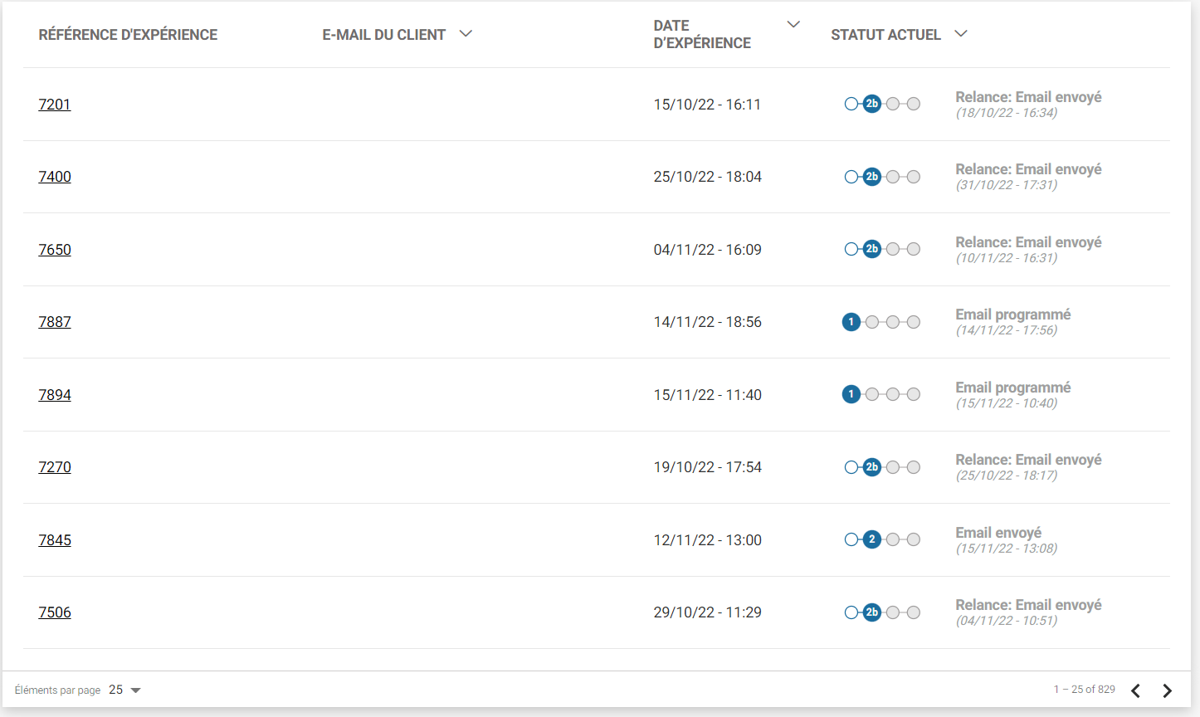Expand the Statut actuel column filter
Viewport: 1200px width, 717px height.
[961, 34]
